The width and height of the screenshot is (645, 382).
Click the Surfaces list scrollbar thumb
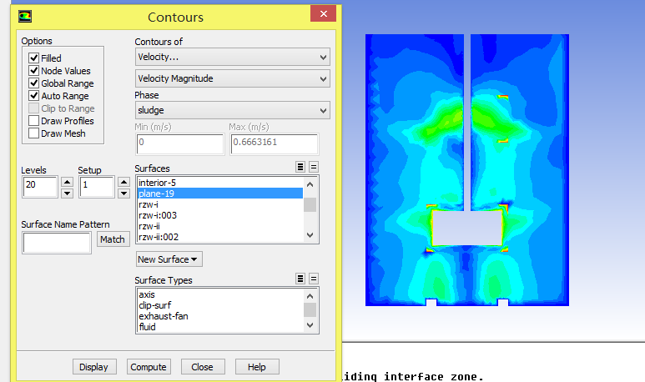310,205
